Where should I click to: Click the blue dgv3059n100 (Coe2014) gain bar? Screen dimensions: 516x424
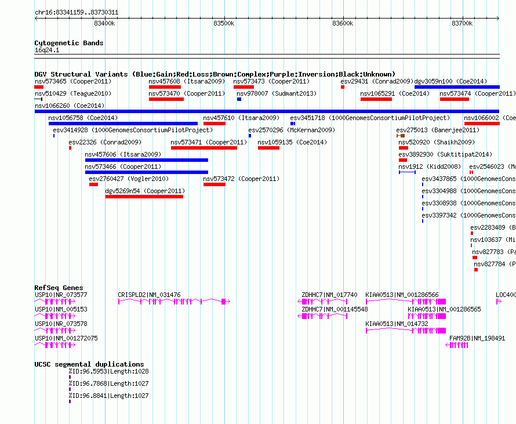click(457, 87)
